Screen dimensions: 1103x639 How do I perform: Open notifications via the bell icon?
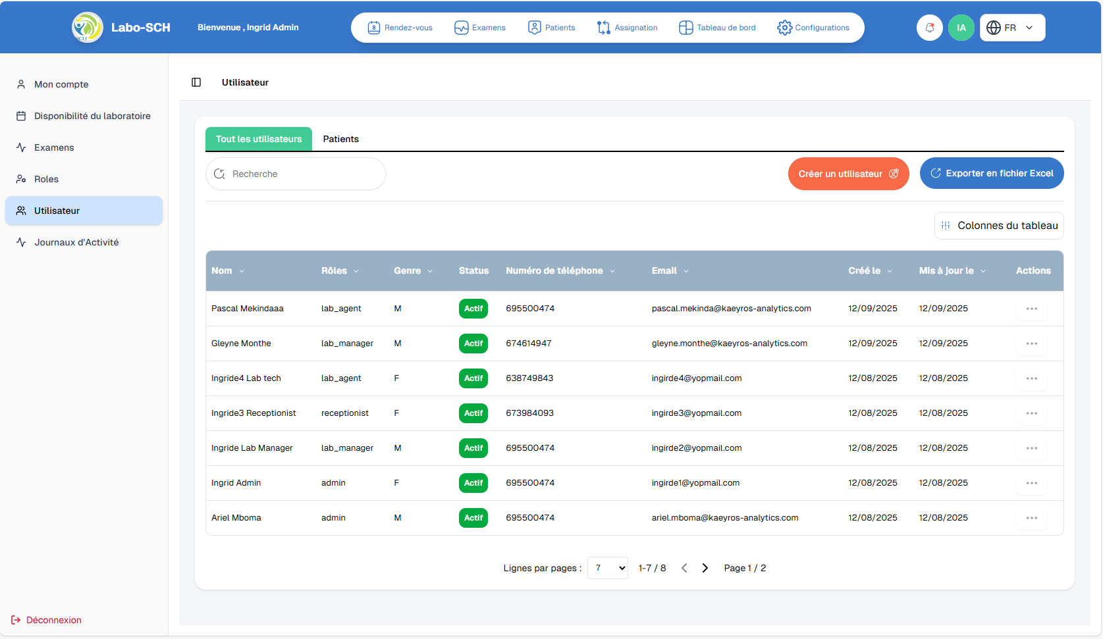tap(929, 28)
